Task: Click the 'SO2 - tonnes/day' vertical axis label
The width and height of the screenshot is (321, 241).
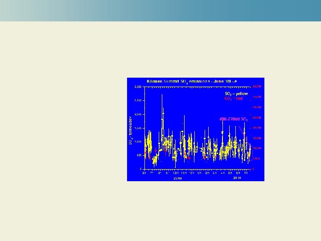Action: point(130,130)
